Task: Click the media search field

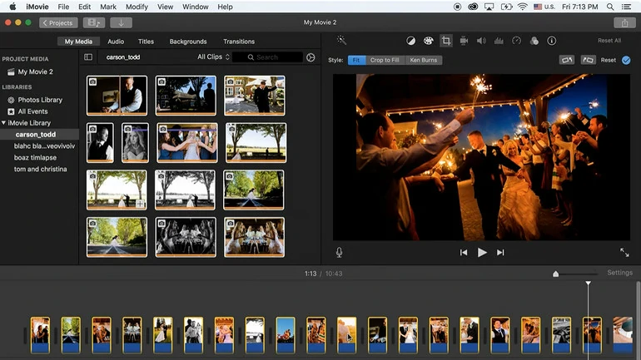Action: [x=267, y=57]
